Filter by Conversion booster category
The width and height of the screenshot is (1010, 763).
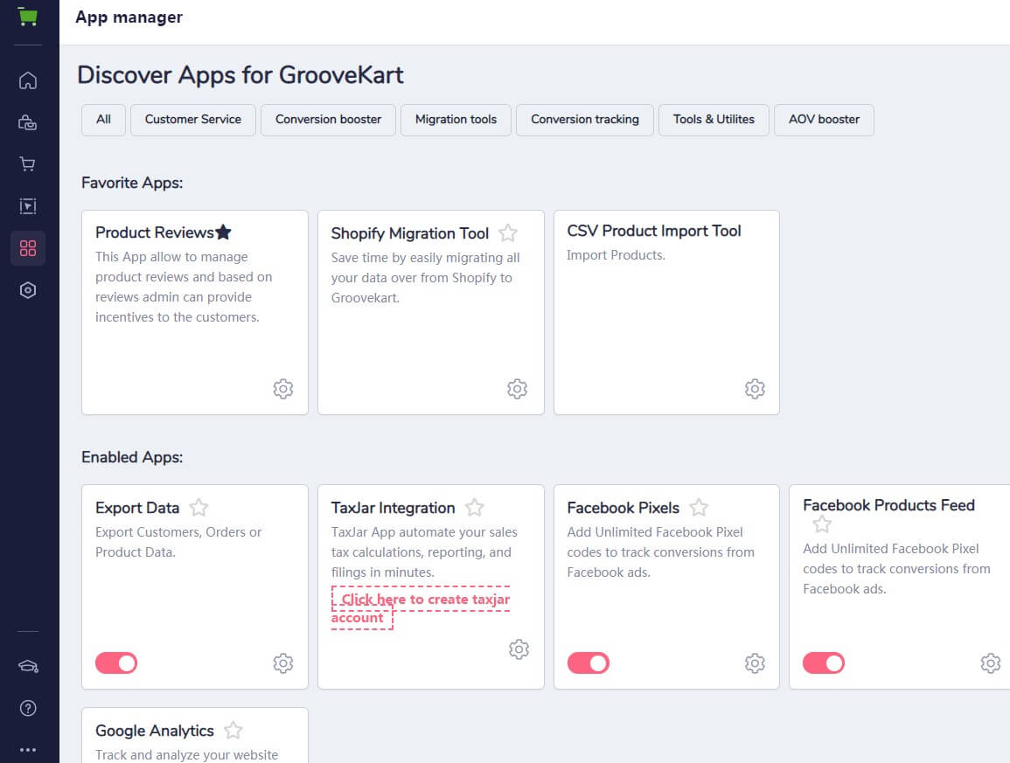[x=328, y=120]
